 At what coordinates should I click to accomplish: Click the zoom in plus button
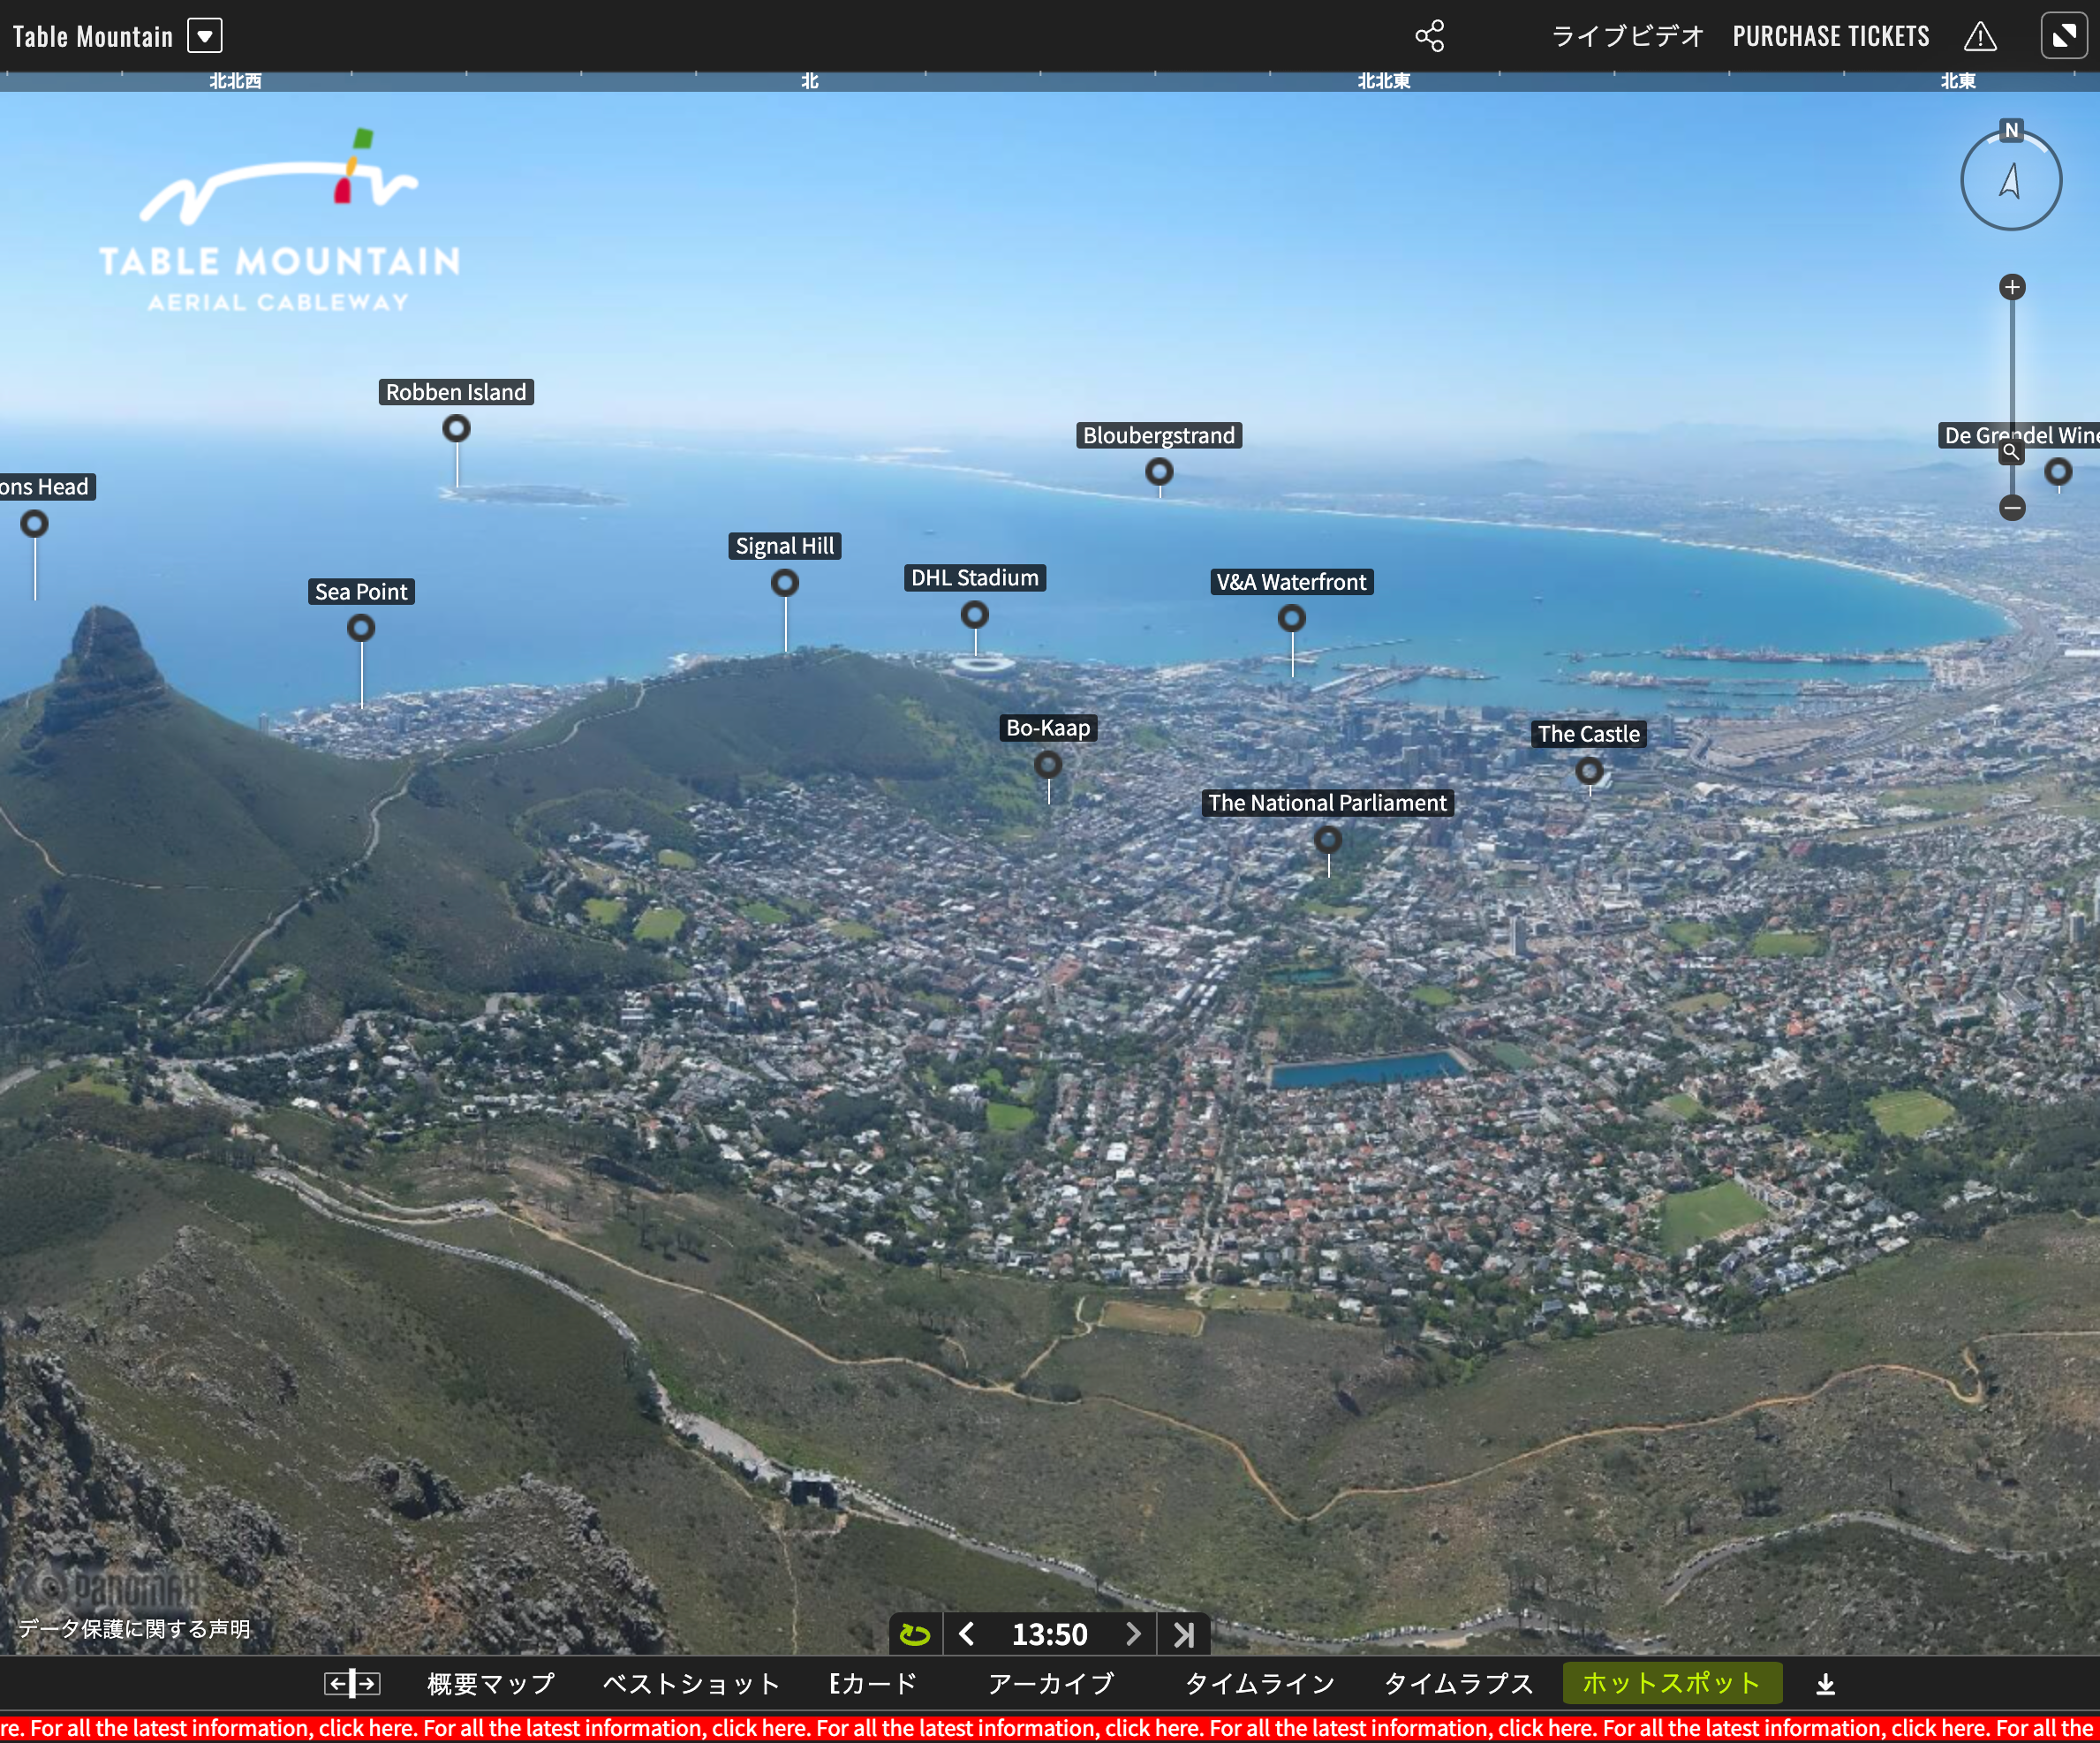[x=2012, y=288]
